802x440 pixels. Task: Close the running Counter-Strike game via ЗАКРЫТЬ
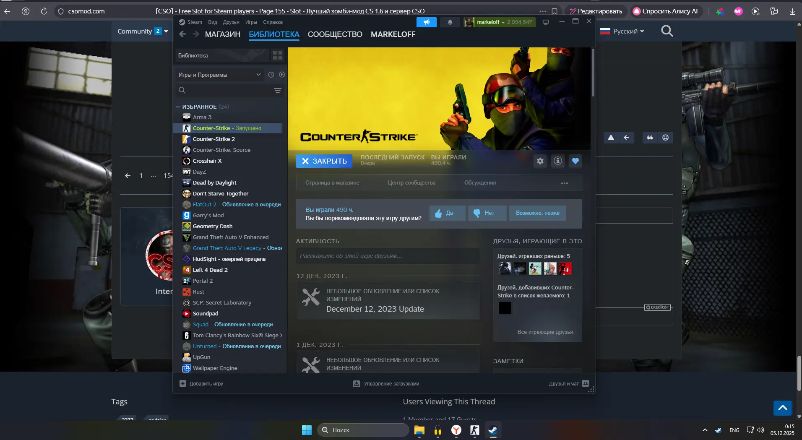tap(324, 161)
